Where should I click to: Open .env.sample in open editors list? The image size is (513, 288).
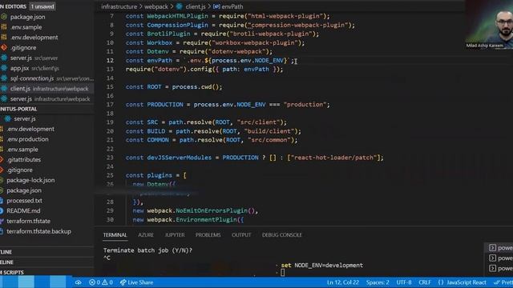(26, 27)
